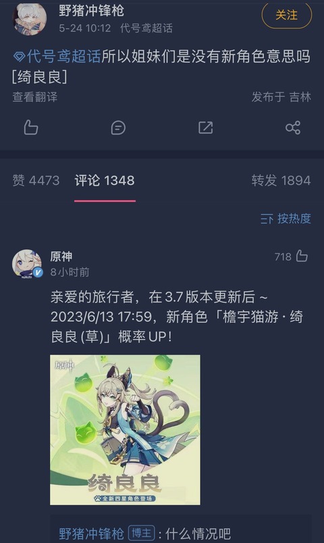This screenshot has height=543, width=324.
Task: Tap the repost arrow icon
Action: 206,128
